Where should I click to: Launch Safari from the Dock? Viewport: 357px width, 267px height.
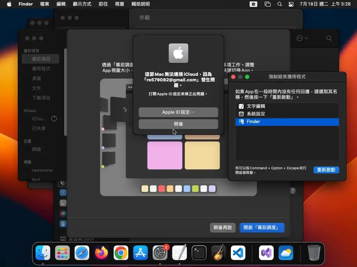pyautogui.click(x=82, y=253)
